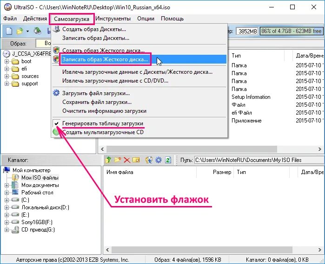Click the Open CD/DVD toolbar icon
This screenshot has height=264, width=325.
38,31
